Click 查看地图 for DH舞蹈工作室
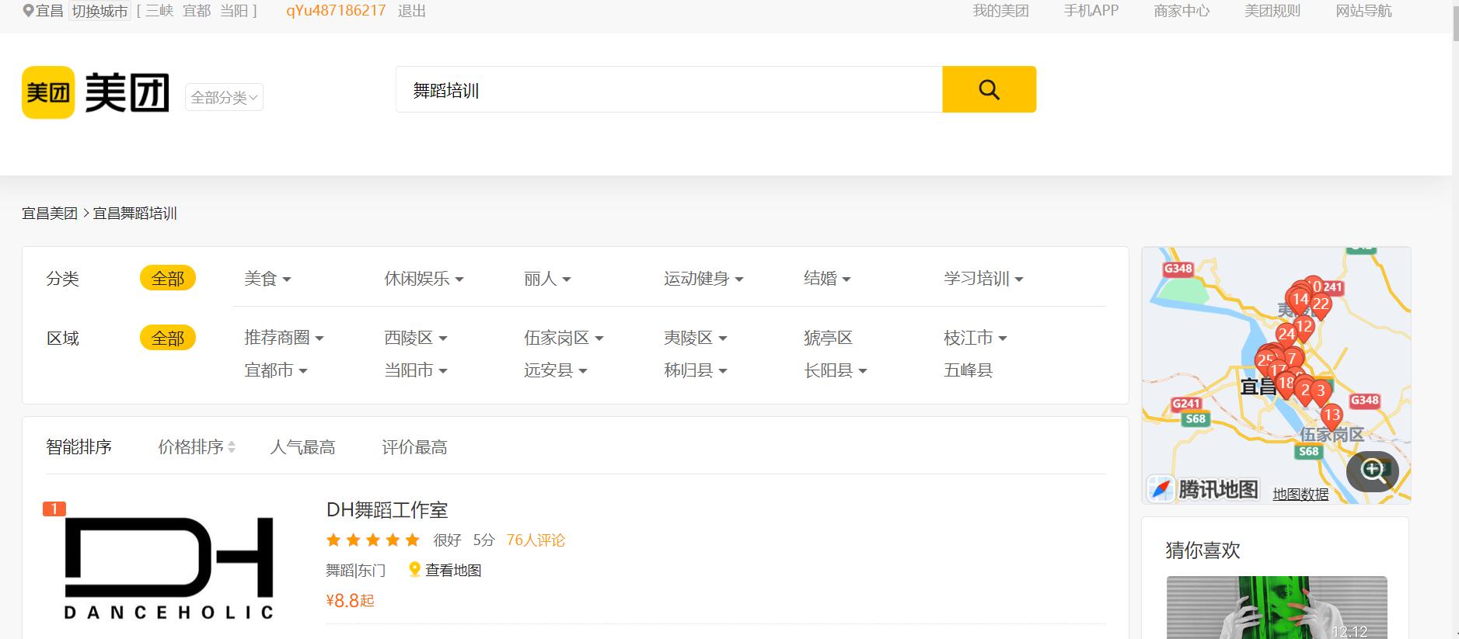Screen dimensions: 1459x639 point(453,571)
